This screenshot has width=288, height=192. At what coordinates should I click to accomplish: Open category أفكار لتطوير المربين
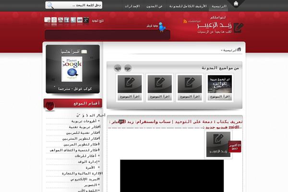(82, 144)
